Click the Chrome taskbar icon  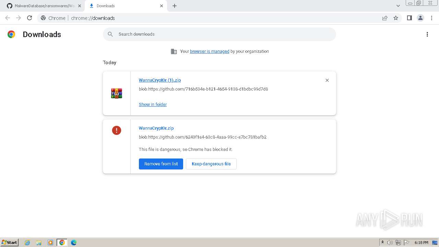[x=62, y=243]
